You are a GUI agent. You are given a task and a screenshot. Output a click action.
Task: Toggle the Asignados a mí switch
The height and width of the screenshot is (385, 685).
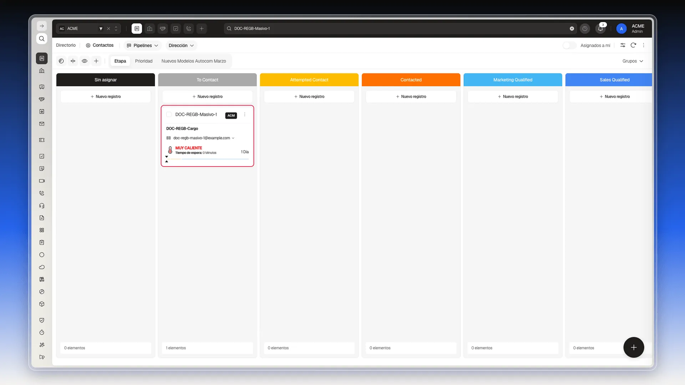click(x=569, y=45)
